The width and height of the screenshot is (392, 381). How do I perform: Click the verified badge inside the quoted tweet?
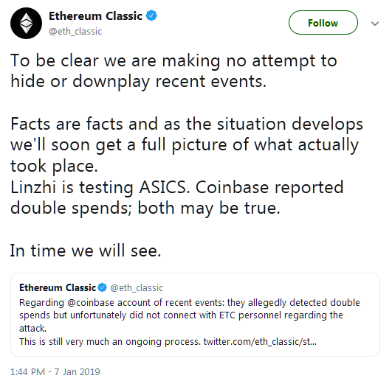click(x=103, y=287)
